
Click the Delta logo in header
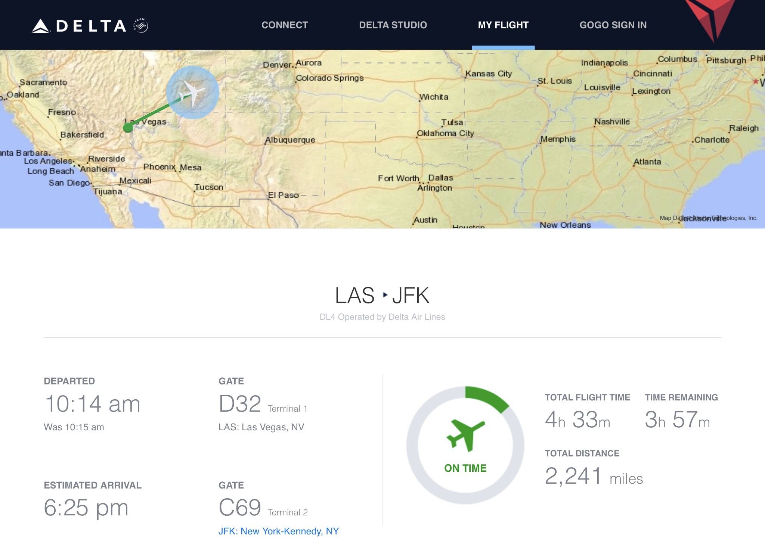pyautogui.click(x=79, y=26)
